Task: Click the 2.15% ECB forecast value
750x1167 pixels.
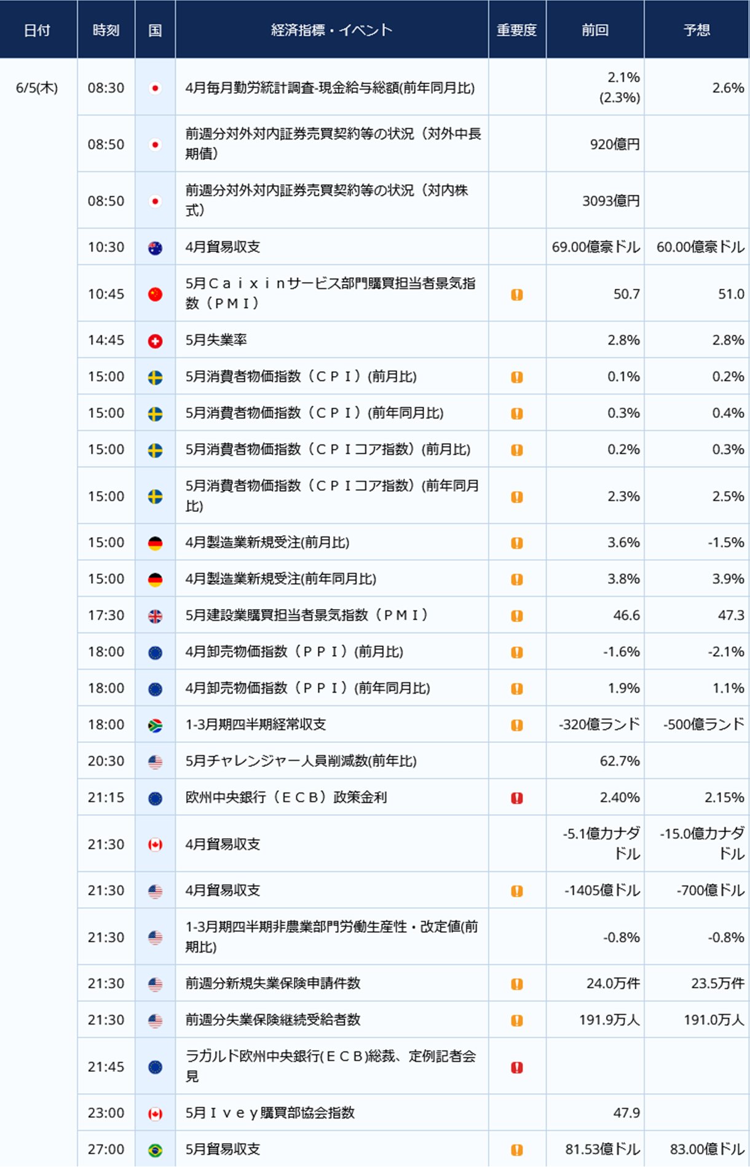Action: tap(724, 798)
